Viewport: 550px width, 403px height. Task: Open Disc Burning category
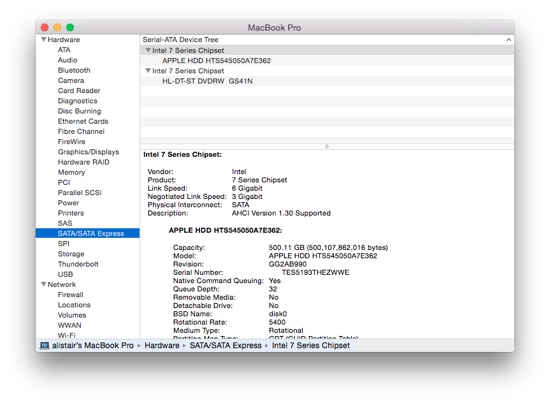click(79, 111)
